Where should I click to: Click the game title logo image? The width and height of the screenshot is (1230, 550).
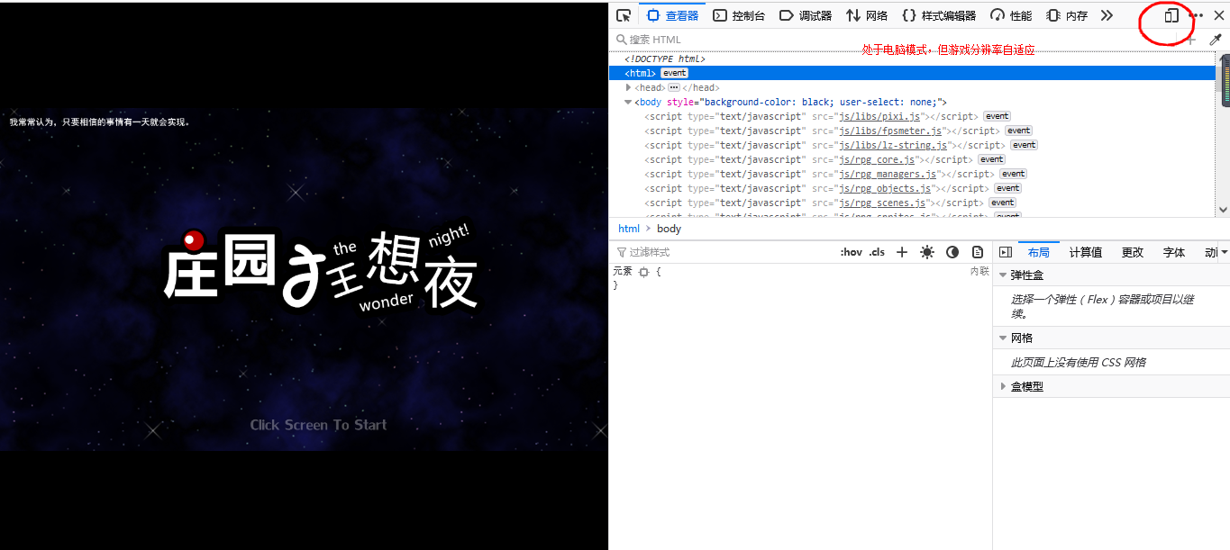[320, 266]
